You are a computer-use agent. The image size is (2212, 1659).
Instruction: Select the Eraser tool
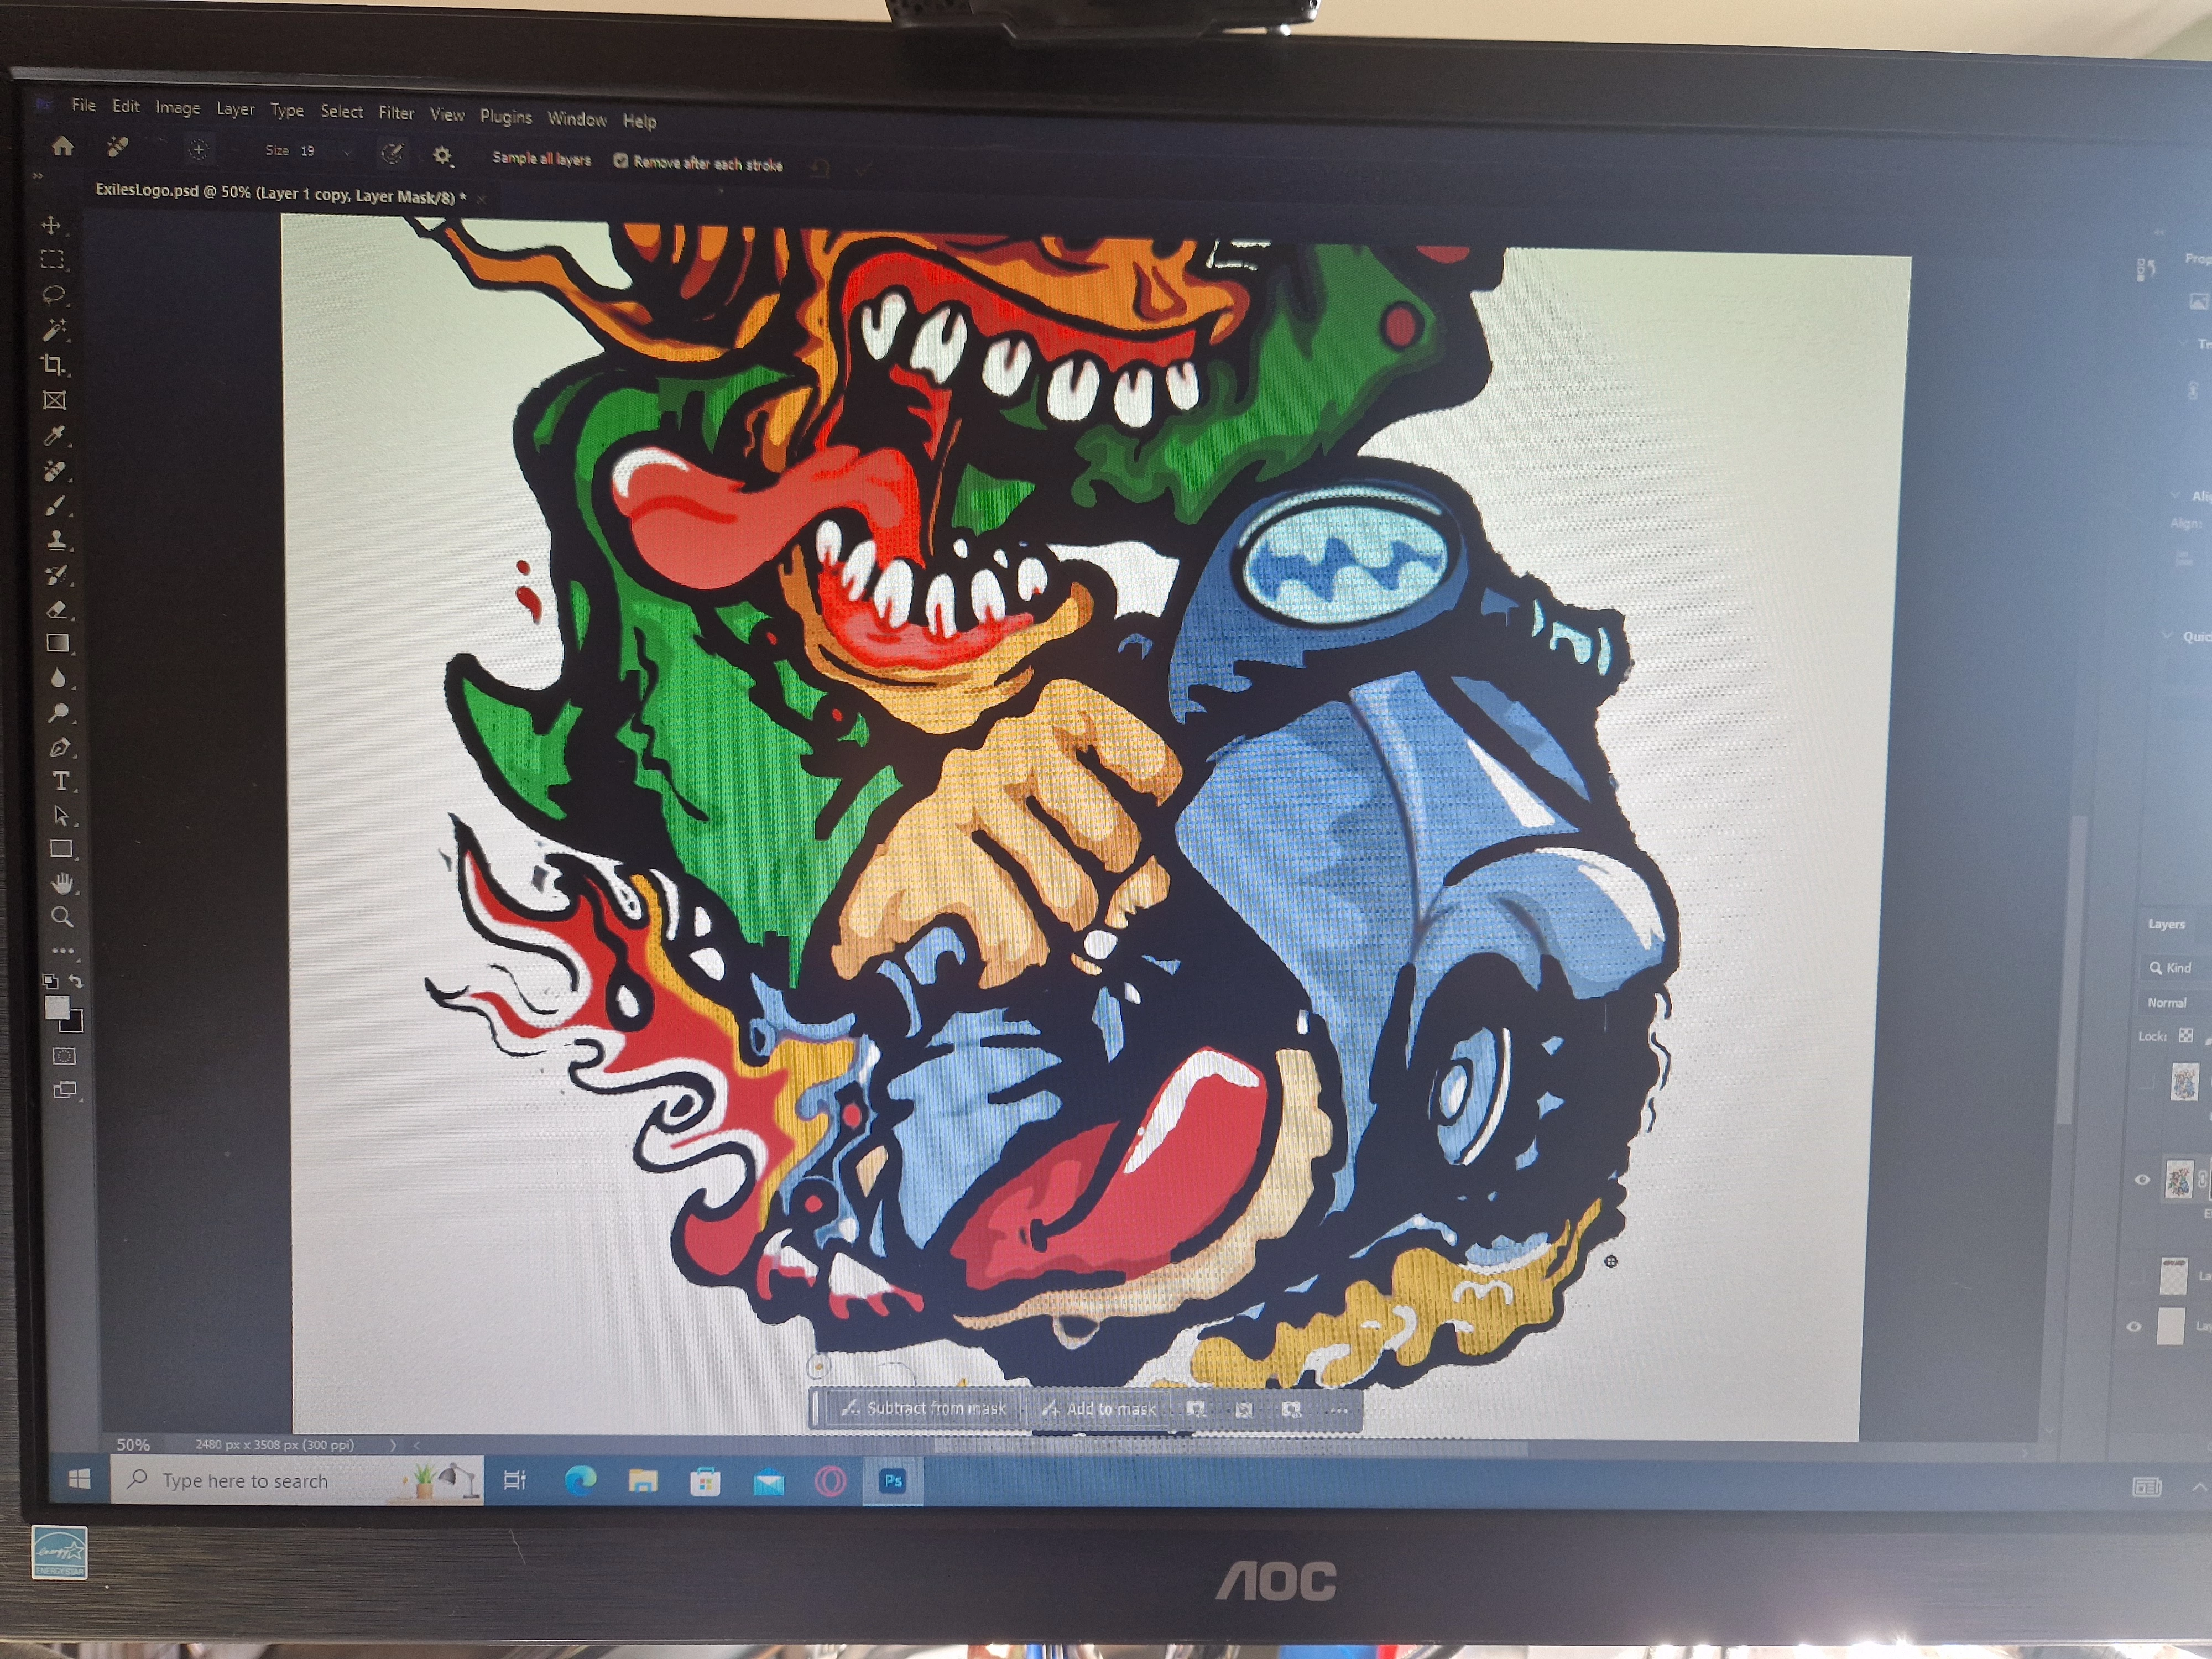[57, 609]
